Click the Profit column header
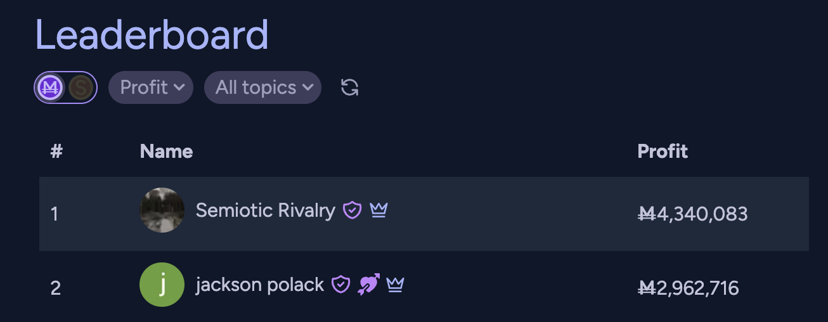 coord(663,151)
